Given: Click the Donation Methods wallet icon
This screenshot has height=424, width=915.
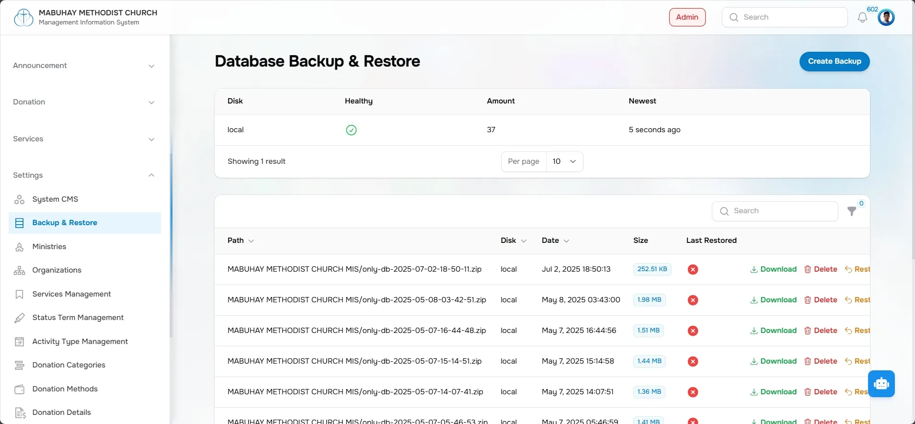Looking at the screenshot, I should pyautogui.click(x=19, y=389).
